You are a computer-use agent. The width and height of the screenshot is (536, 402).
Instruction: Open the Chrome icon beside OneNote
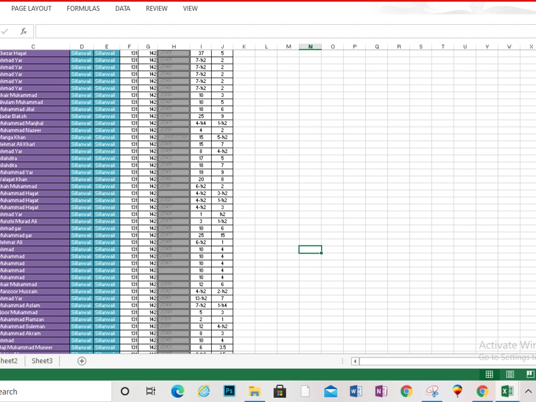[x=406, y=391]
